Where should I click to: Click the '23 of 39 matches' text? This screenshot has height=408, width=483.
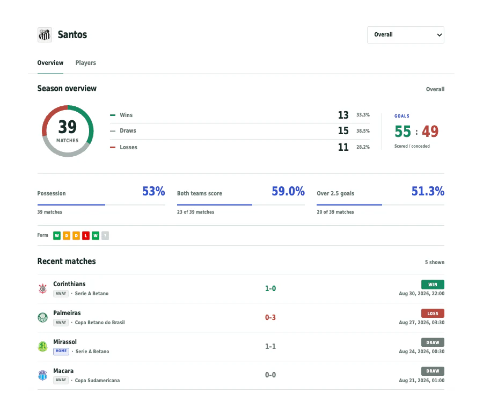pyautogui.click(x=195, y=212)
